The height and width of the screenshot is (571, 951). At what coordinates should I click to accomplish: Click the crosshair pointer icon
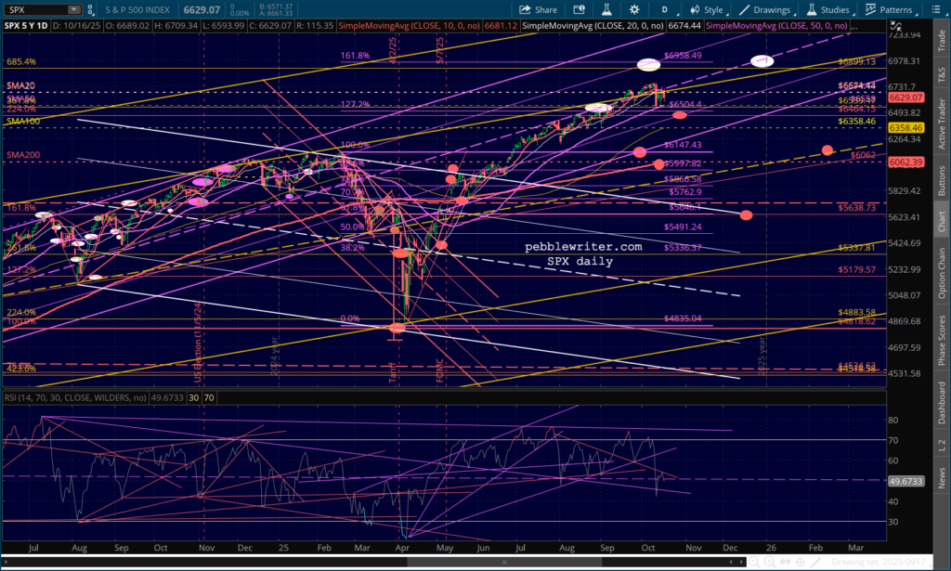pyautogui.click(x=800, y=562)
